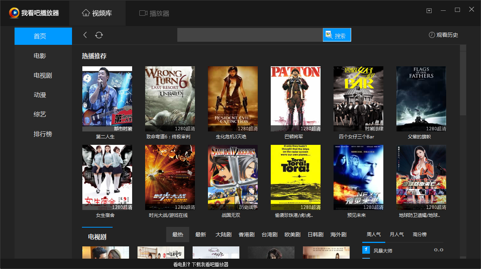Select the 大陆剧 filter tab
Screen dimensions: 481x269
224,235
